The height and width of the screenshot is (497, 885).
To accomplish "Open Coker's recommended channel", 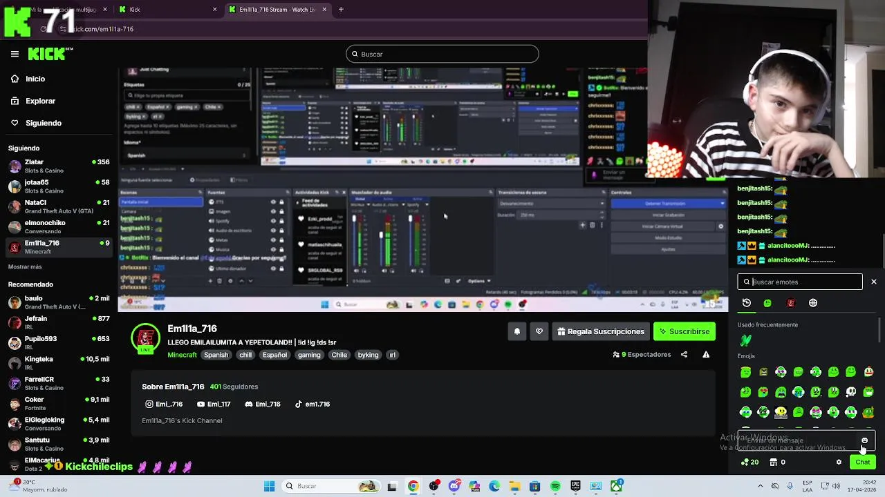I will click(x=59, y=403).
